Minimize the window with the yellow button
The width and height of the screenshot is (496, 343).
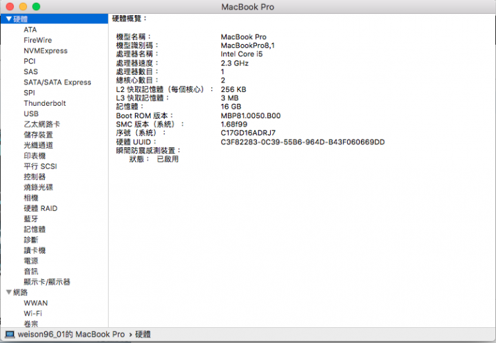(23, 6)
